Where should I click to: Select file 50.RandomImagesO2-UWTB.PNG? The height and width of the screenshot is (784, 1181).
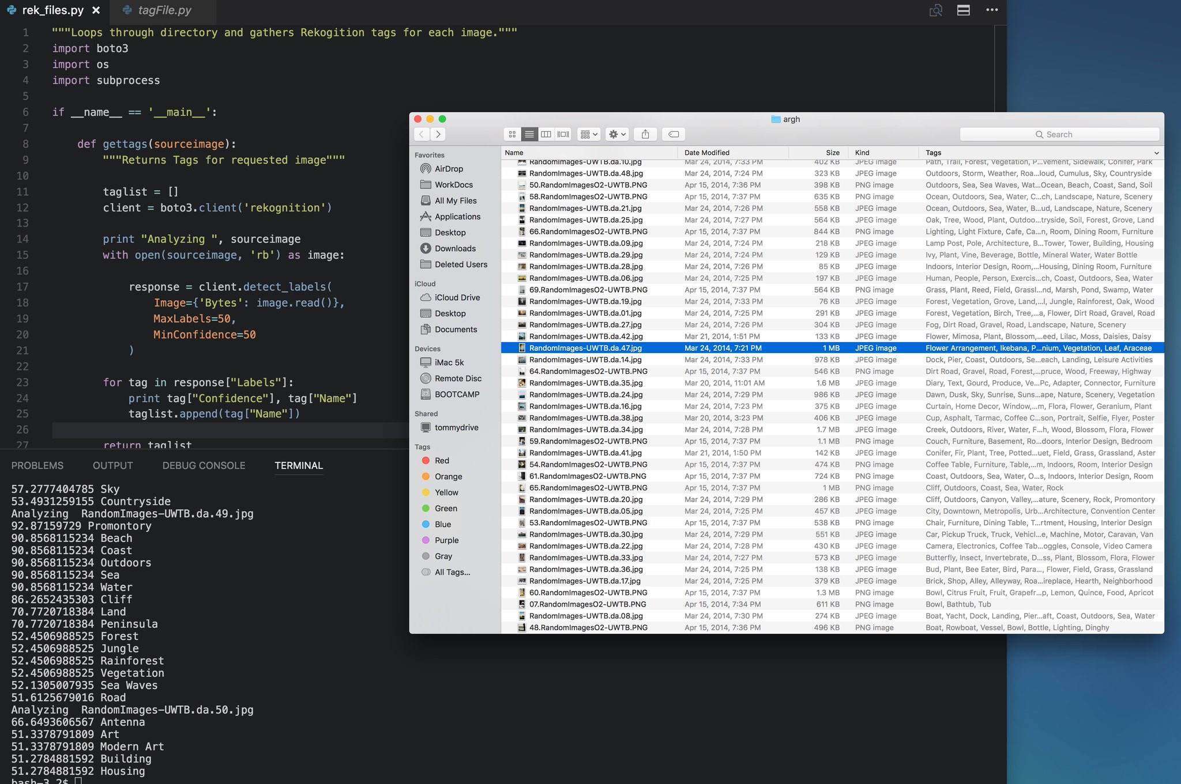[x=832, y=185]
